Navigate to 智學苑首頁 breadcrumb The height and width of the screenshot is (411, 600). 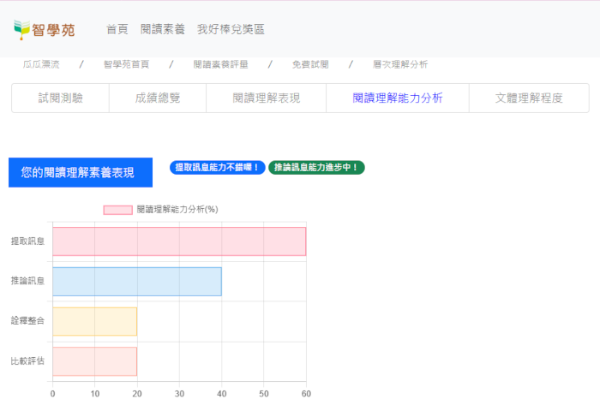pos(126,64)
